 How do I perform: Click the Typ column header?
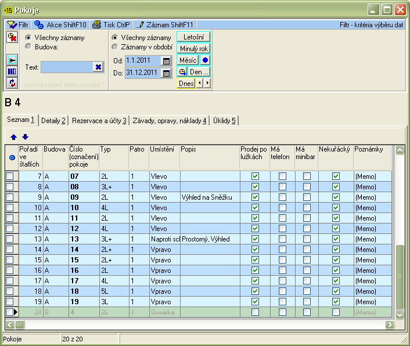click(x=114, y=157)
